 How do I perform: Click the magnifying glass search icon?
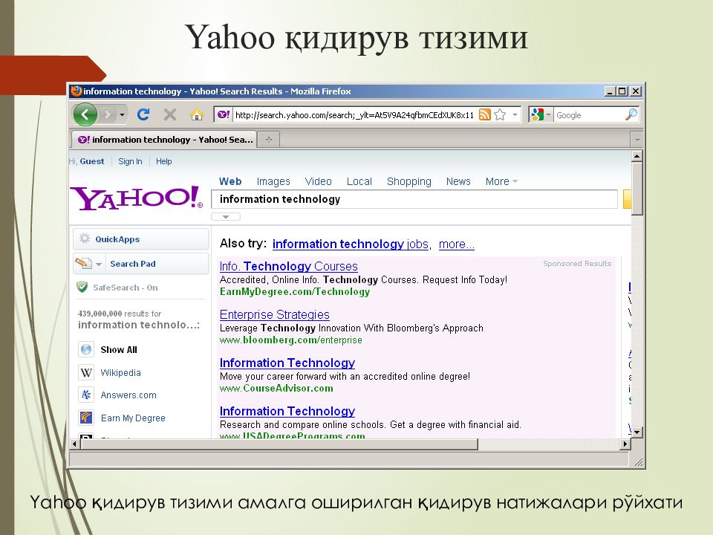tap(631, 114)
